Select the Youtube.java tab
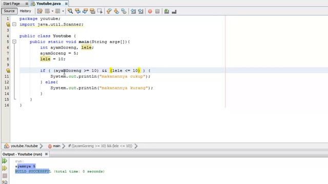The width and height of the screenshot is (328, 184). point(49,4)
